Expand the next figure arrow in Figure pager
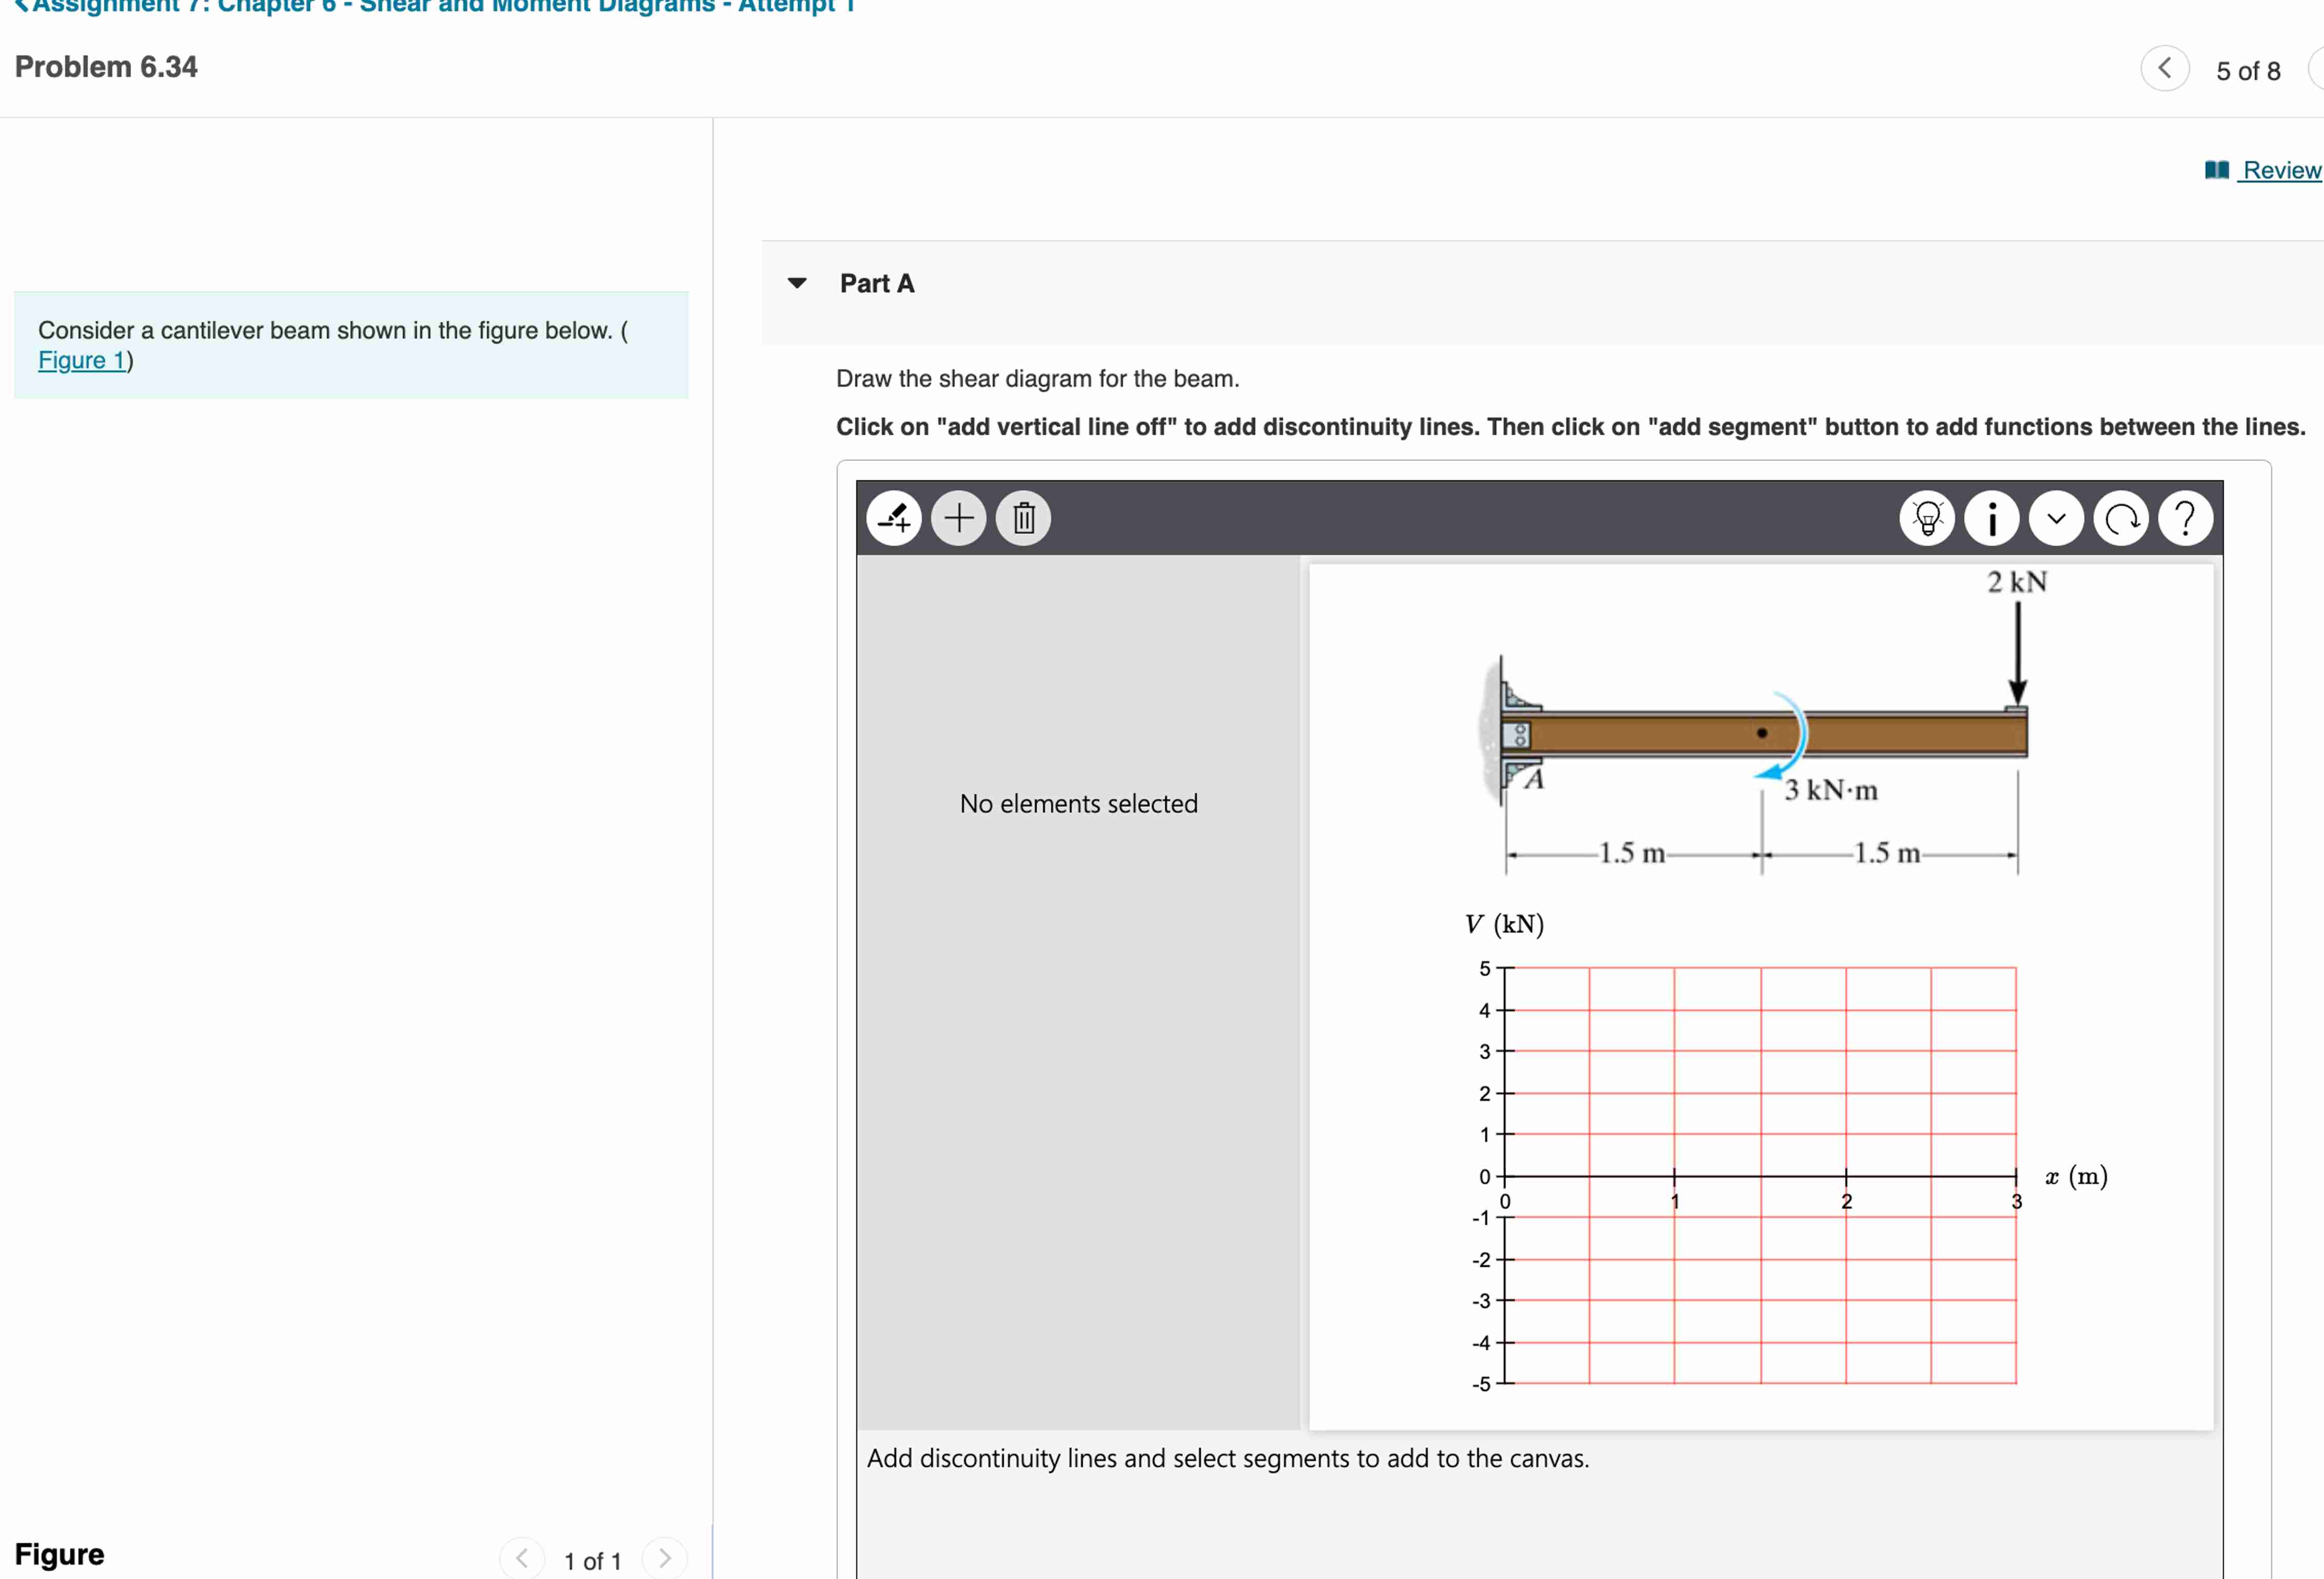The width and height of the screenshot is (2324, 1579). (x=665, y=1557)
